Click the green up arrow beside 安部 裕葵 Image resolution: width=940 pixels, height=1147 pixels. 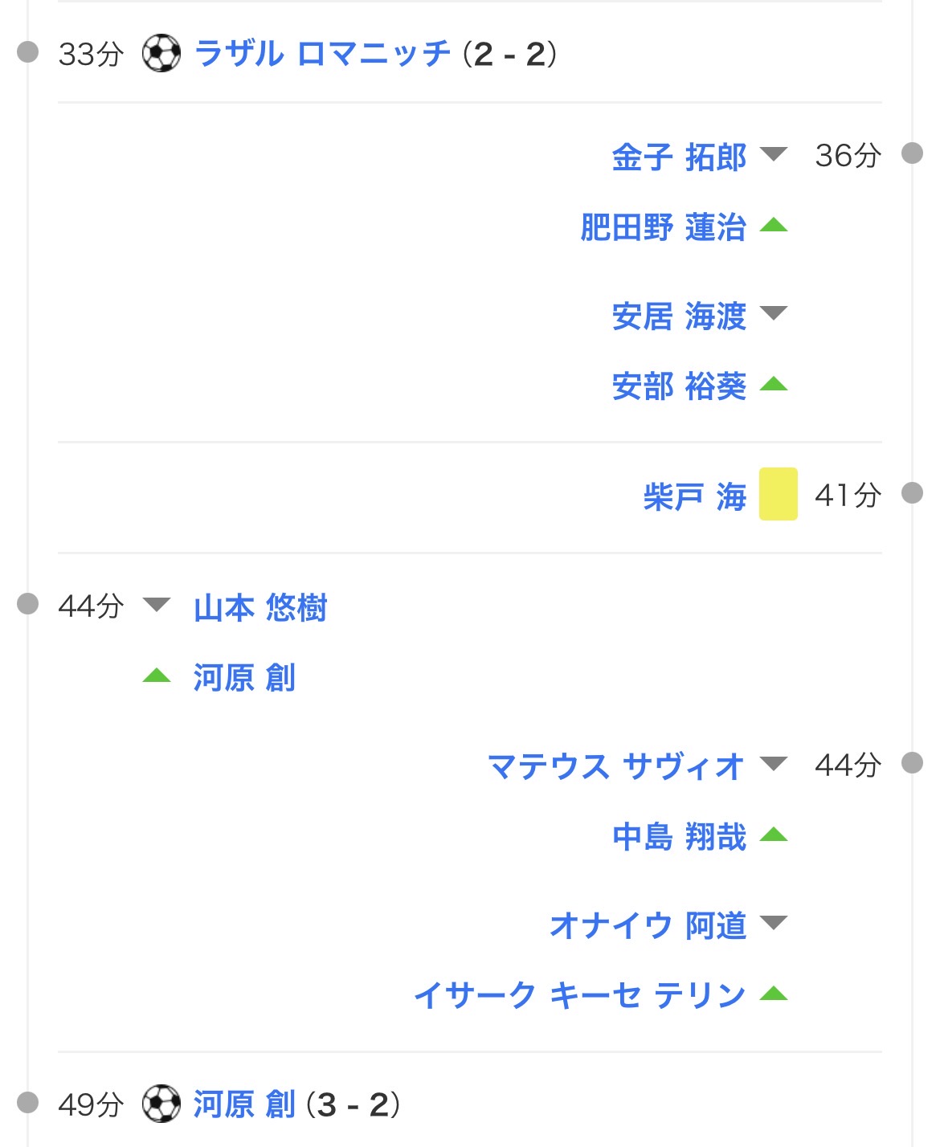(x=774, y=383)
